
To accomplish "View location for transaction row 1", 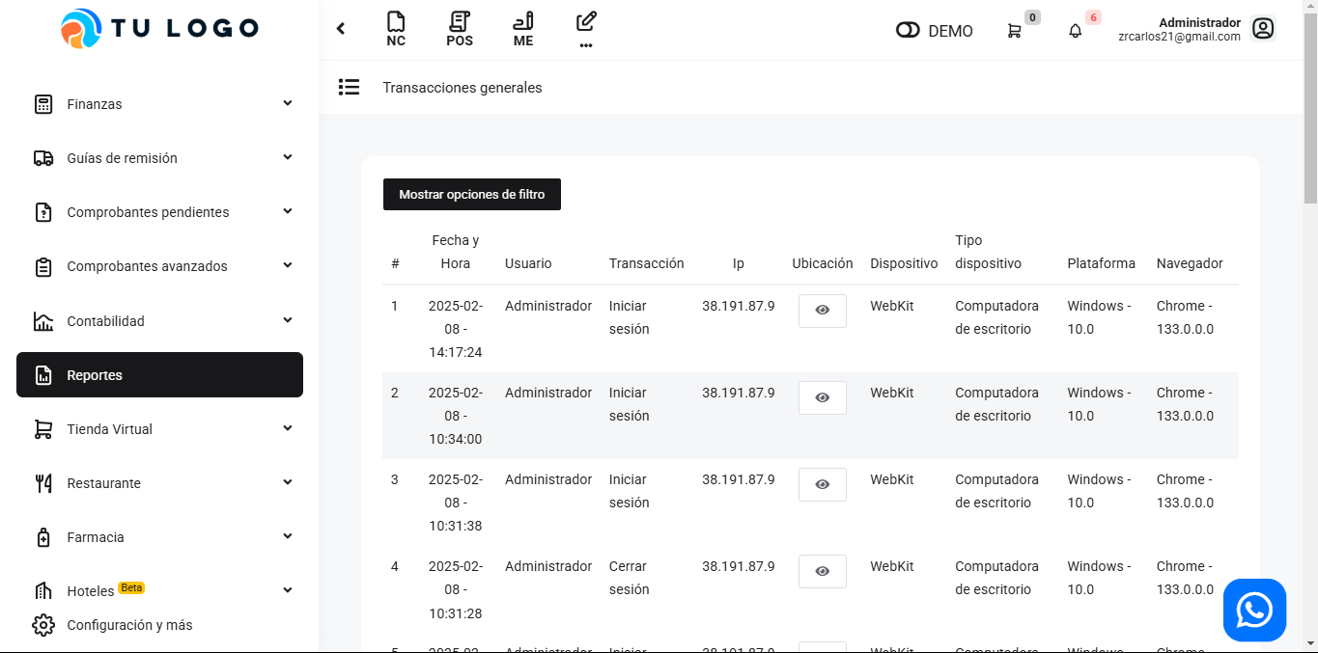I will pyautogui.click(x=822, y=311).
